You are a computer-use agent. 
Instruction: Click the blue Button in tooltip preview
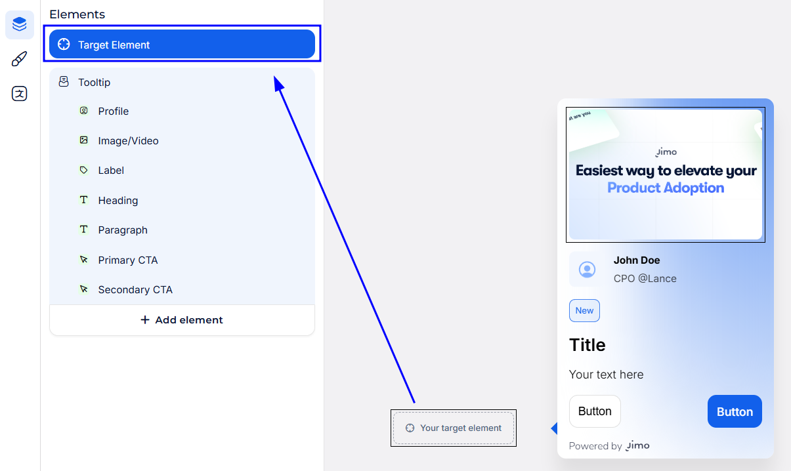(735, 411)
